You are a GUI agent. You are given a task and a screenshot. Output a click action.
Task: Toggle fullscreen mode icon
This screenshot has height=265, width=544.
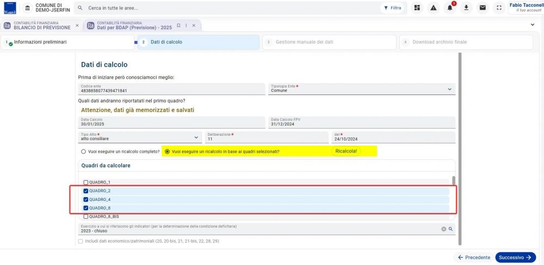[499, 8]
